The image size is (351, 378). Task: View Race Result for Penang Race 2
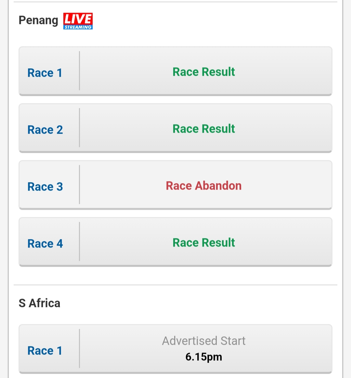(203, 129)
